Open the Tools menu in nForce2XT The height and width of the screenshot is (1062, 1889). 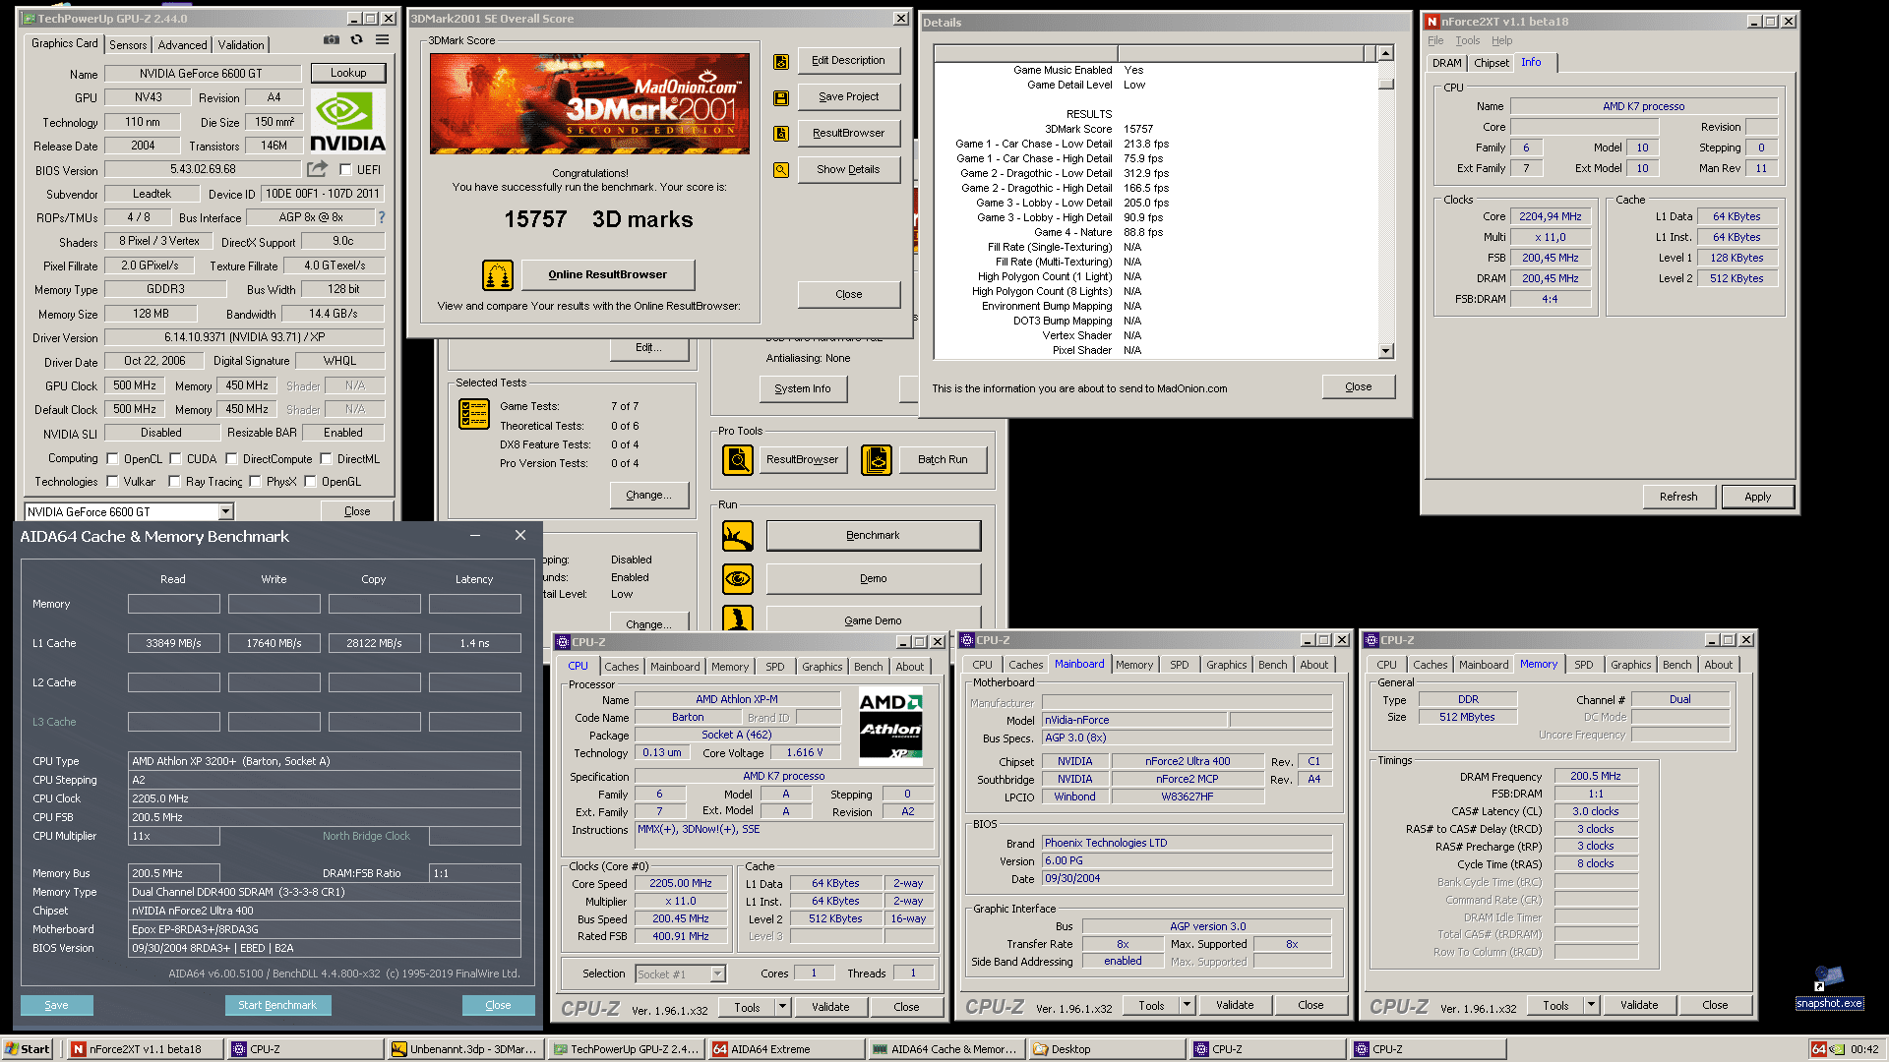pos(1467,40)
